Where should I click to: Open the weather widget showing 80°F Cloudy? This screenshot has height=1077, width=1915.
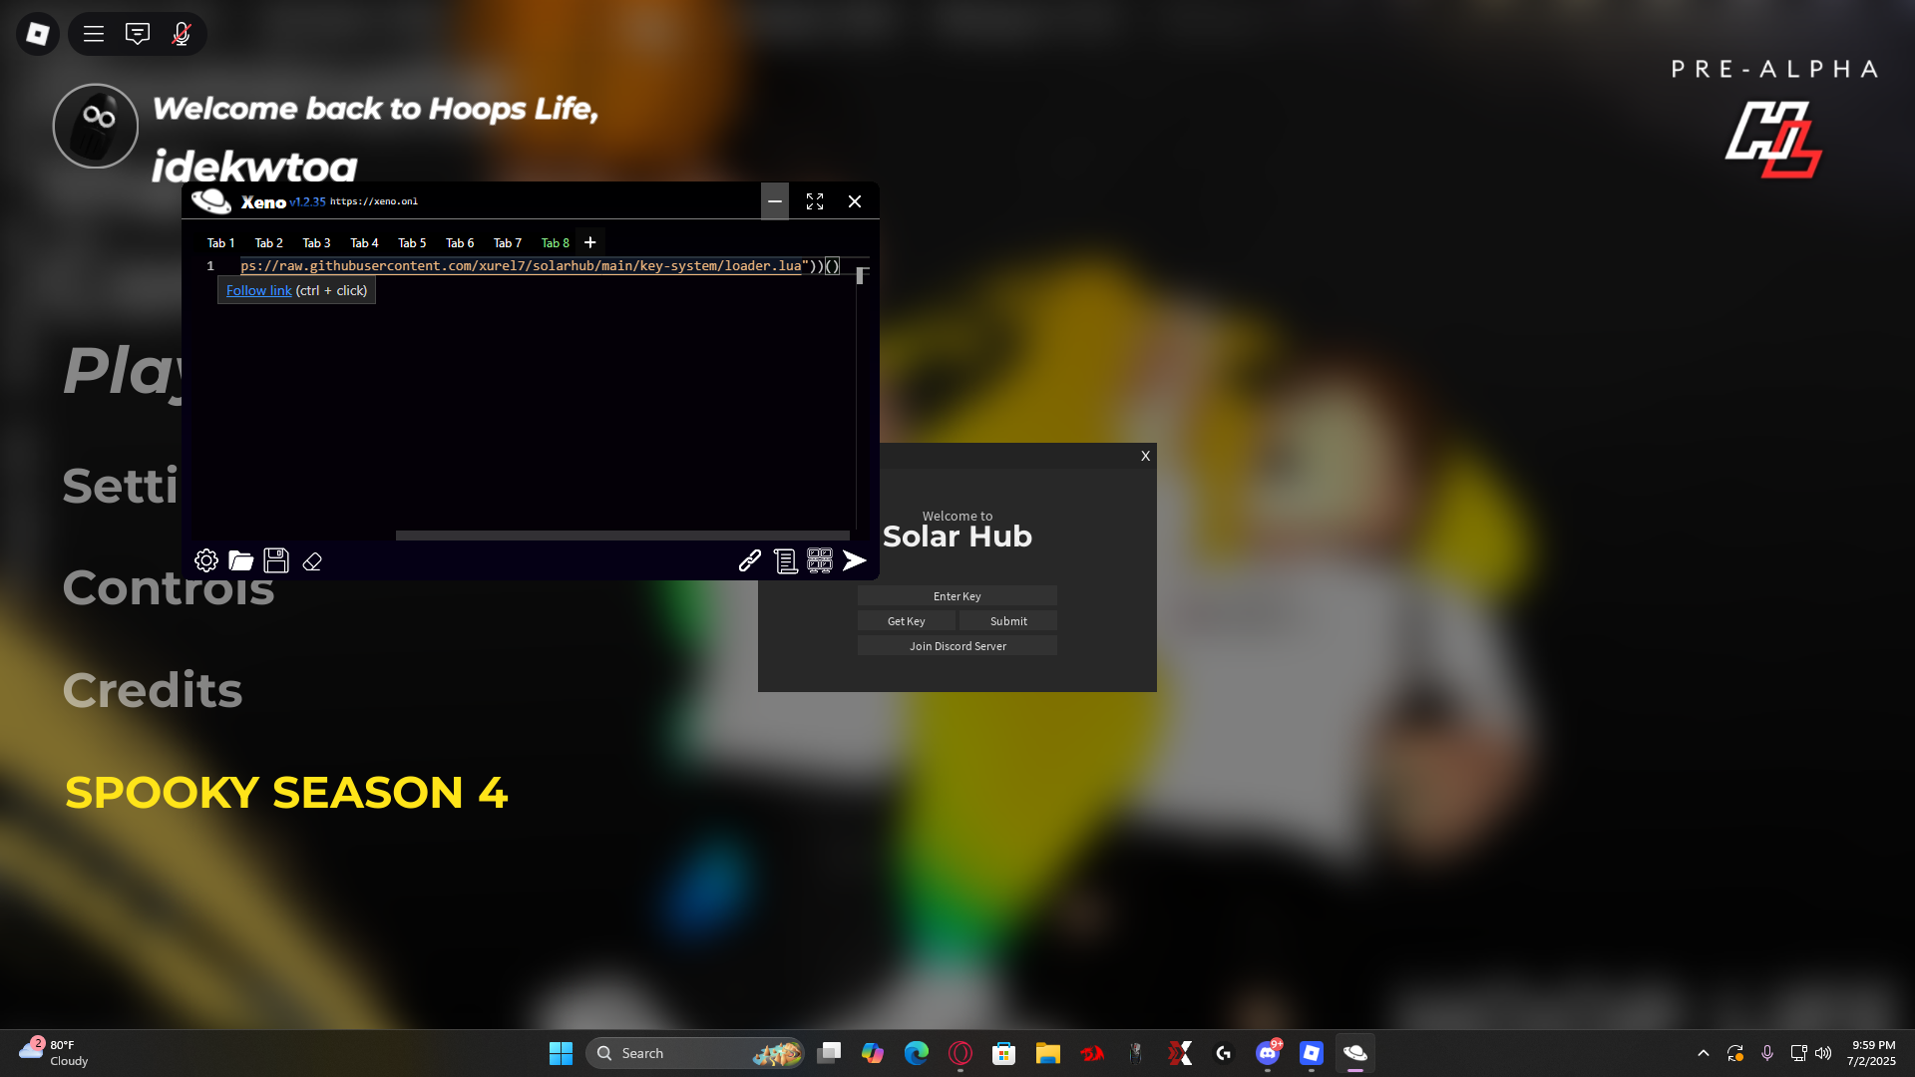click(x=55, y=1053)
